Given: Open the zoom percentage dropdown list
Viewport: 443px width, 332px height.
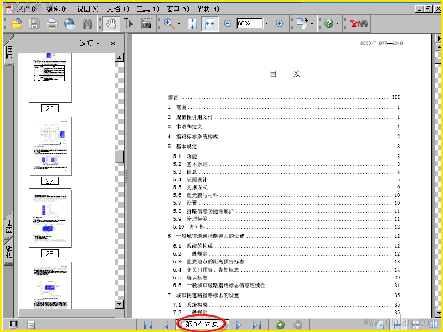Looking at the screenshot, I should 266,24.
